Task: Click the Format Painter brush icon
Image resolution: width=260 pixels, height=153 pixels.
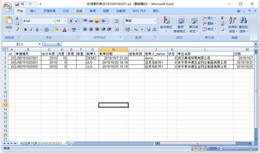Action: click(x=17, y=29)
